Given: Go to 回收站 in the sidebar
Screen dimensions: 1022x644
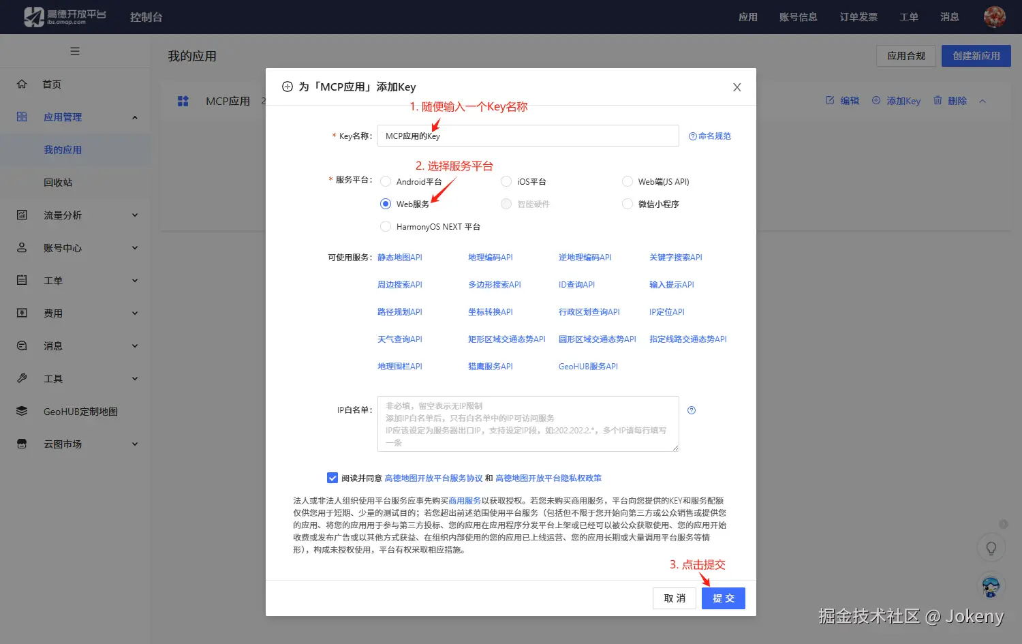Looking at the screenshot, I should (58, 183).
